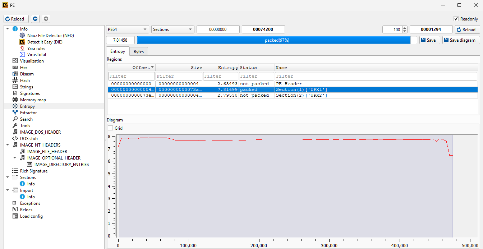Image resolution: width=483 pixels, height=249 pixels.
Task: Open the PE64 file type dropdown
Action: tap(128, 29)
